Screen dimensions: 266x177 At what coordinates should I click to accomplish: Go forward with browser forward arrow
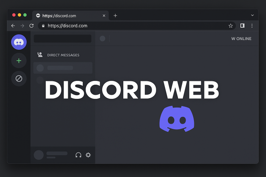22,26
